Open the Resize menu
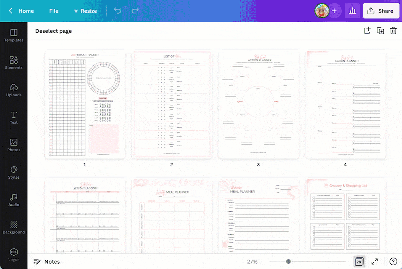The height and width of the screenshot is (269, 402). [85, 11]
